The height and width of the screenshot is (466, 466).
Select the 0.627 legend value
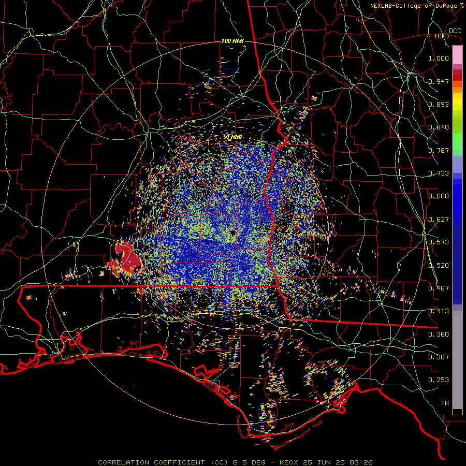click(439, 220)
